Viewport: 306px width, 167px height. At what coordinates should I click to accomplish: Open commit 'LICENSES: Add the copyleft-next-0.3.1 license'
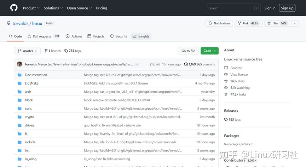[x=116, y=83]
